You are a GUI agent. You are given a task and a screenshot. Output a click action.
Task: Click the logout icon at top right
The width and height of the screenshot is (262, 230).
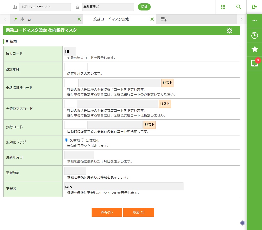click(254, 7)
